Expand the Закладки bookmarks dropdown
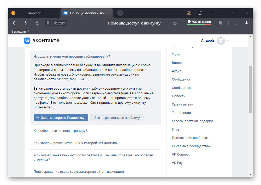Image resolution: width=261 pixels, height=185 pixels. coord(20,32)
